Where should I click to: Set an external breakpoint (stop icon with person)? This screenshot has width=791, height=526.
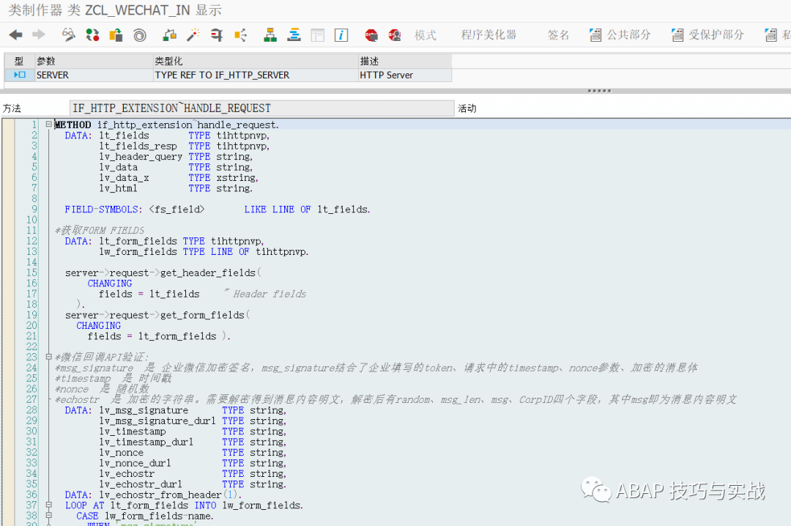coord(395,35)
